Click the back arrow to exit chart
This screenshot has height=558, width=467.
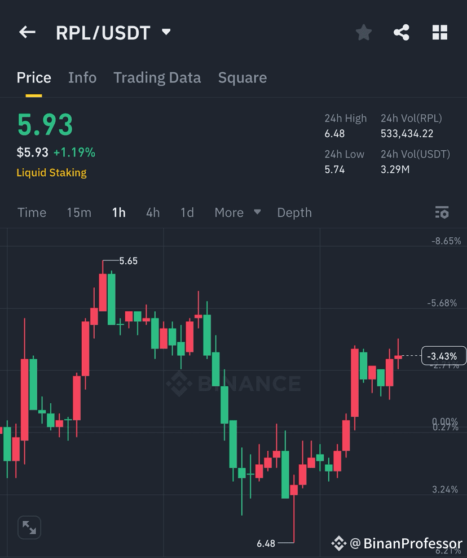point(27,32)
